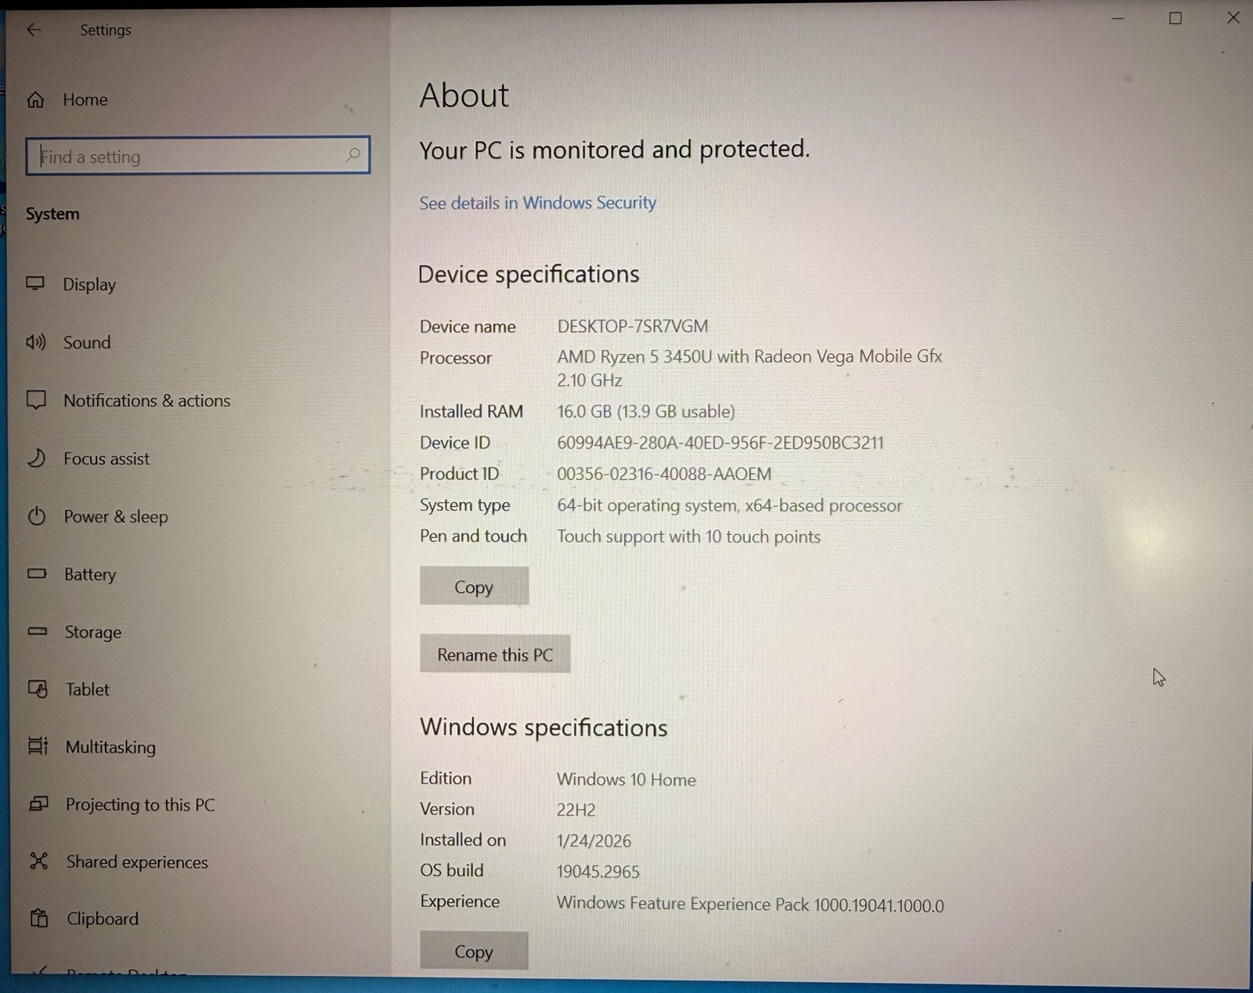Click Touch support with 10 touch points
Viewport: 1253px width, 993px height.
(x=689, y=536)
